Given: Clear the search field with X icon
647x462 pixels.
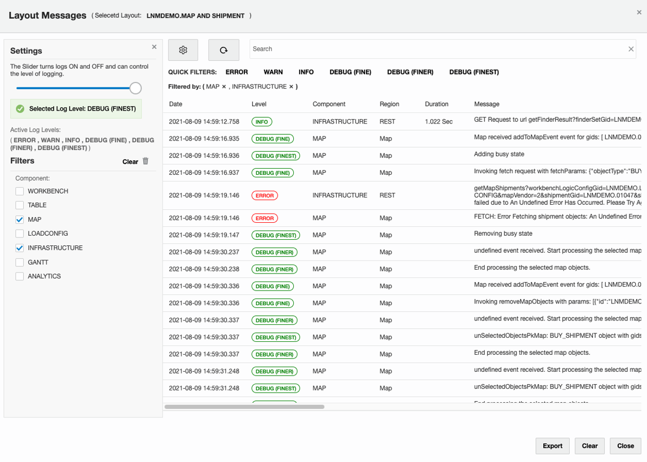Looking at the screenshot, I should pos(631,49).
